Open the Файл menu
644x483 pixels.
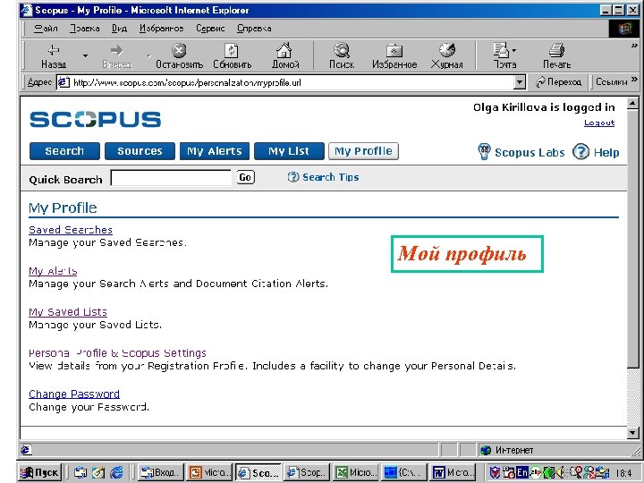pos(46,29)
